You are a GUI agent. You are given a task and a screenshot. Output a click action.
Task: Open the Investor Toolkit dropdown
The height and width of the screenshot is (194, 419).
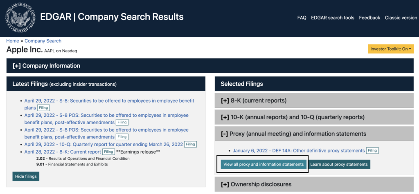click(391, 49)
